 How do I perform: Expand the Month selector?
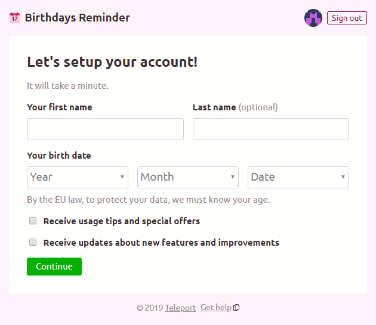click(x=188, y=177)
